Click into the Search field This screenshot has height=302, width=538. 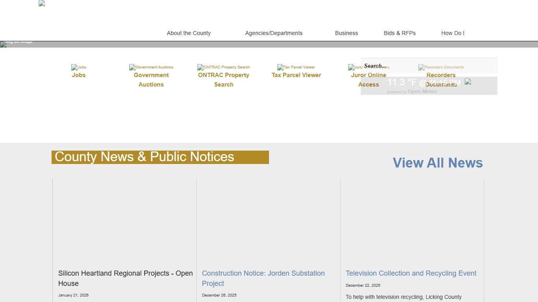pyautogui.click(x=429, y=66)
